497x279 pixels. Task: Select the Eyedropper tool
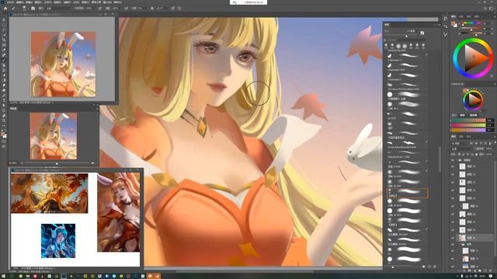coord(4,50)
